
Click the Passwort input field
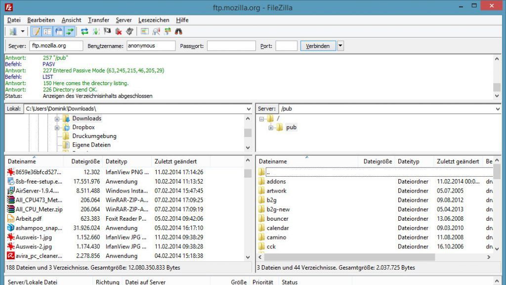(x=231, y=46)
